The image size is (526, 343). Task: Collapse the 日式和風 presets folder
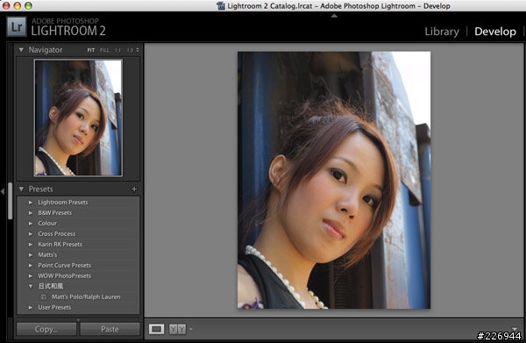click(x=31, y=286)
